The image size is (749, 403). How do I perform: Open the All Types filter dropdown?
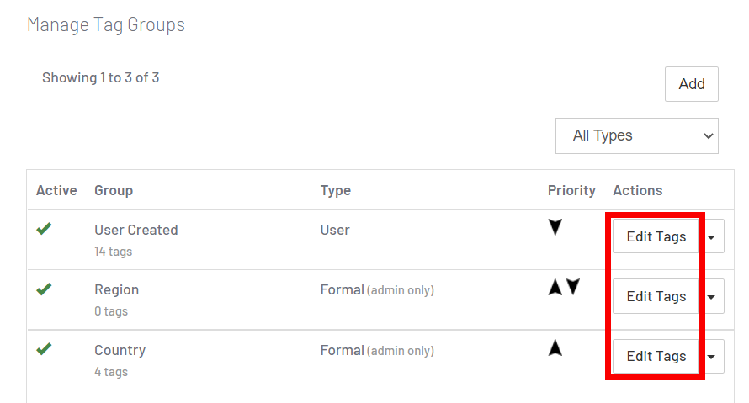[636, 135]
